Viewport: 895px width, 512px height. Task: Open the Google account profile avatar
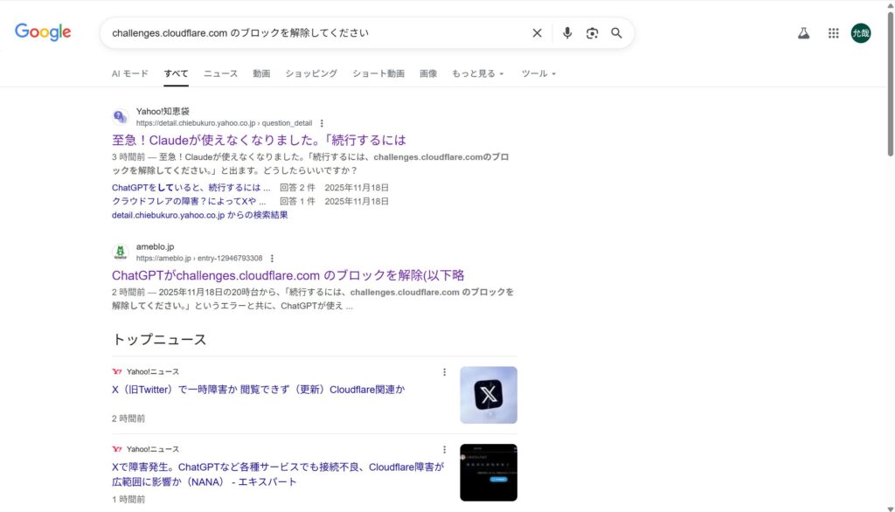(x=861, y=33)
